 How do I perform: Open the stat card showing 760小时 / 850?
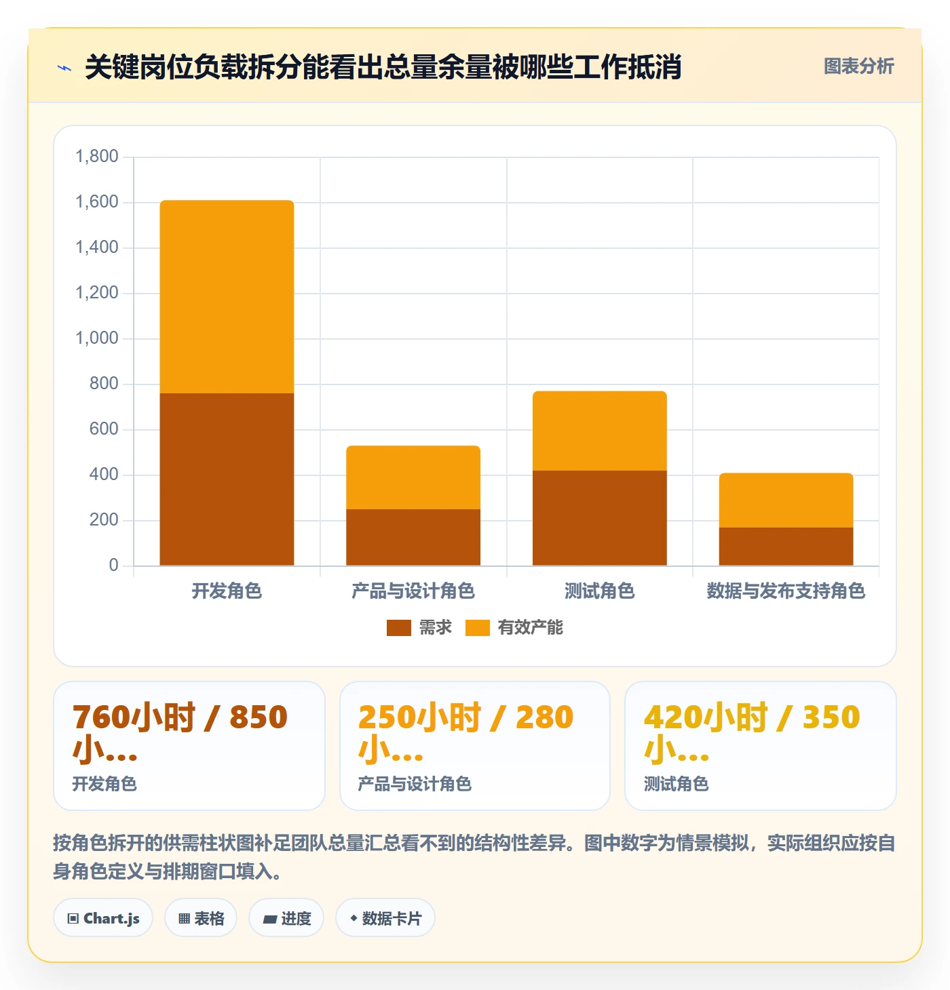pyautogui.click(x=189, y=746)
